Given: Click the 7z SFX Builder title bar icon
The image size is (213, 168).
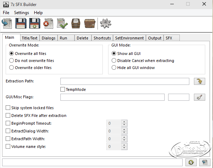Looking at the screenshot, I should 6,5.
